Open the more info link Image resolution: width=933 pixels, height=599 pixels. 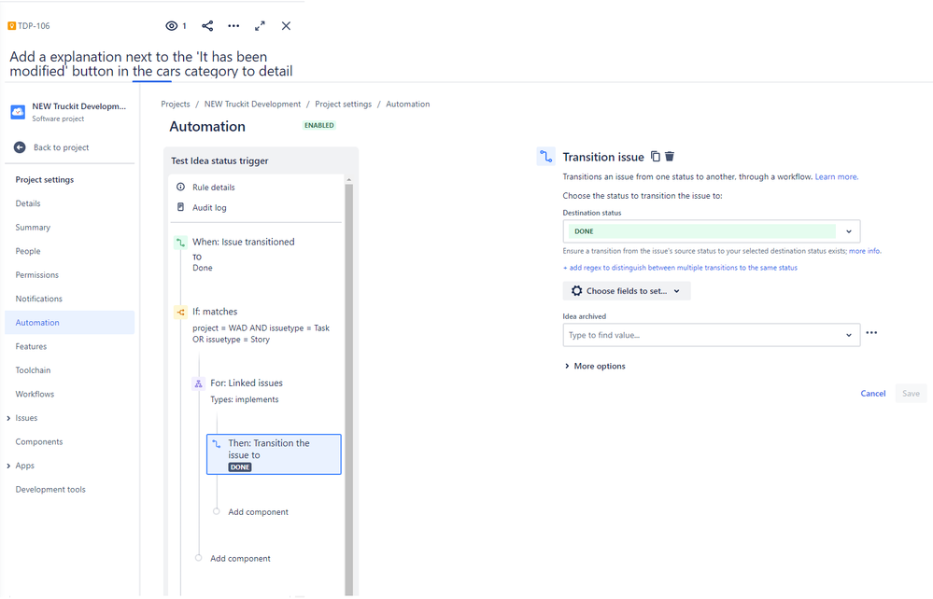point(864,251)
